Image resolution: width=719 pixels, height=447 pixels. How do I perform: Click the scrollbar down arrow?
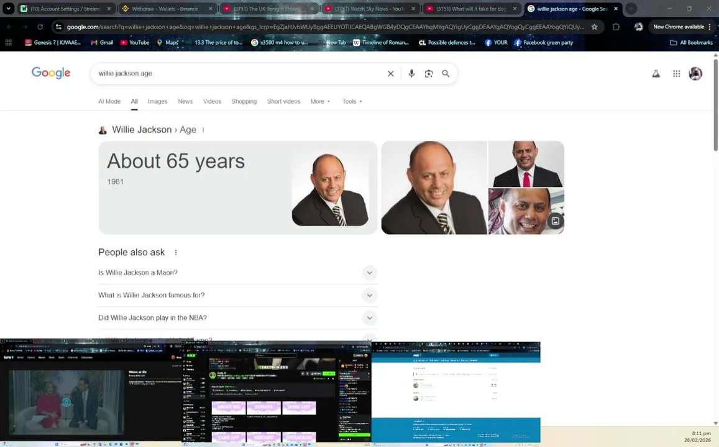pos(715,423)
